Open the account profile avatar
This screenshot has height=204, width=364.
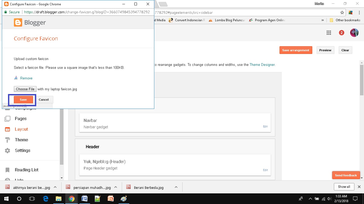354,33
